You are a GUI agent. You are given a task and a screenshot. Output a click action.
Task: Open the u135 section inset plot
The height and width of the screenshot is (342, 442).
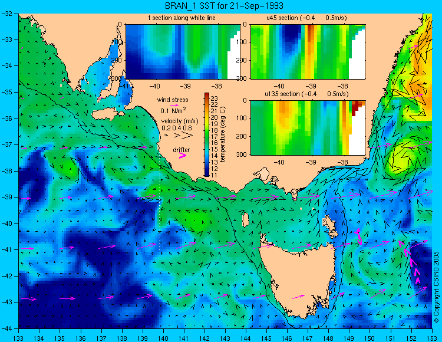click(x=308, y=128)
